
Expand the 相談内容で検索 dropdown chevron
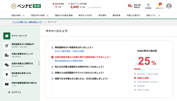click(x=48, y=15)
